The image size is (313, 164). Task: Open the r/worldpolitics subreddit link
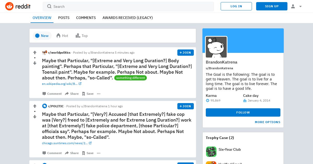click(x=59, y=53)
